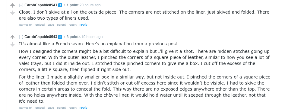Save the French seam comment
The height and width of the screenshot is (112, 282).
[x=51, y=108]
